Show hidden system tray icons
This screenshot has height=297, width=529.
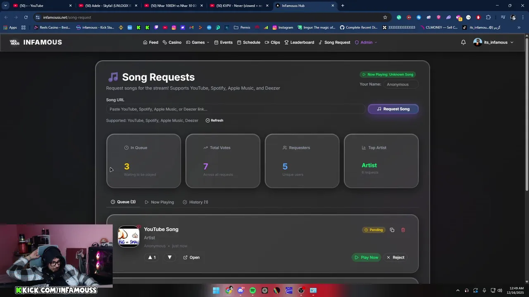458,290
